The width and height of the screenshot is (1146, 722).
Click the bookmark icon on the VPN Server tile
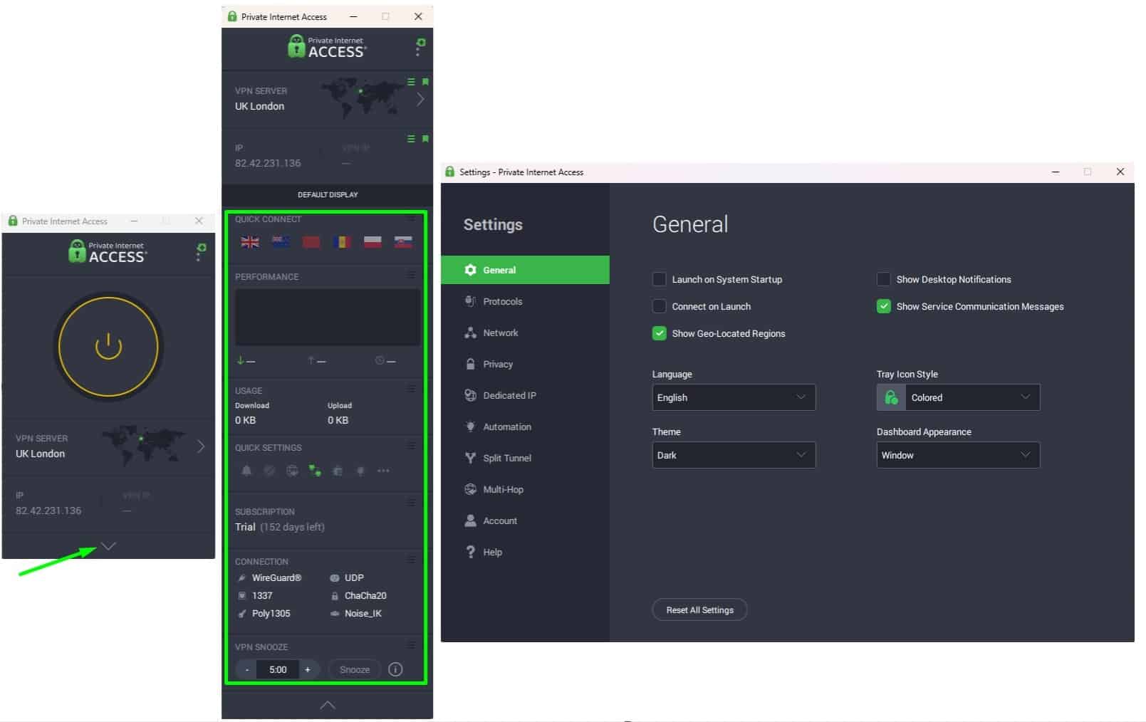[425, 82]
